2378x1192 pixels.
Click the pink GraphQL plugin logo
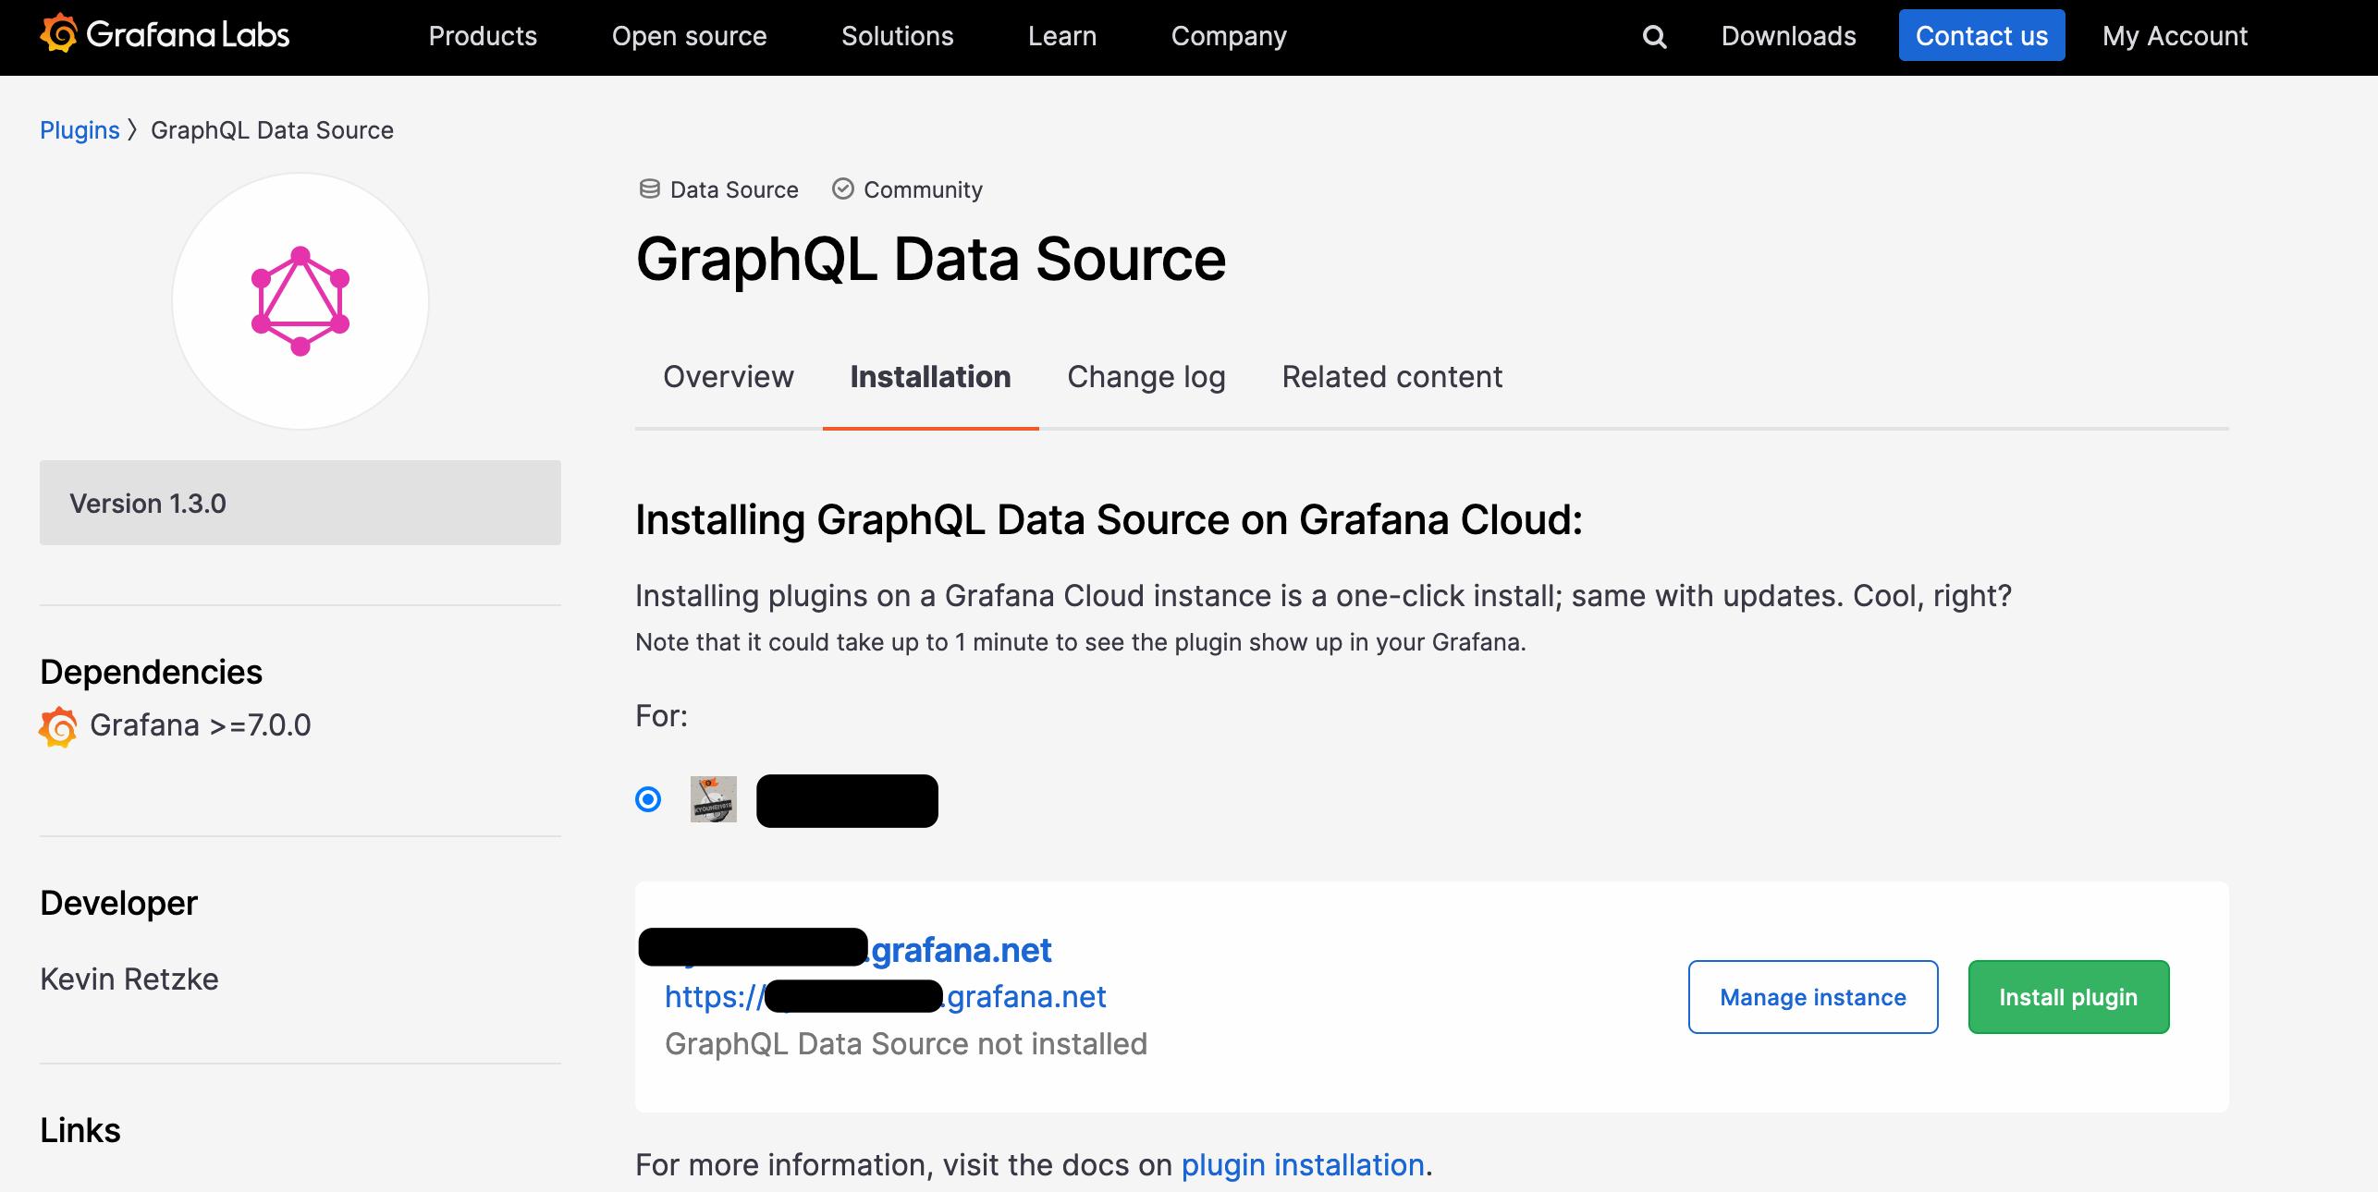(300, 301)
